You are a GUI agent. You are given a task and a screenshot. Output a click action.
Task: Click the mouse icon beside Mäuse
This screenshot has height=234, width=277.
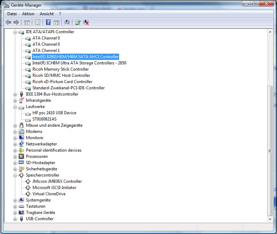pyautogui.click(x=21, y=125)
